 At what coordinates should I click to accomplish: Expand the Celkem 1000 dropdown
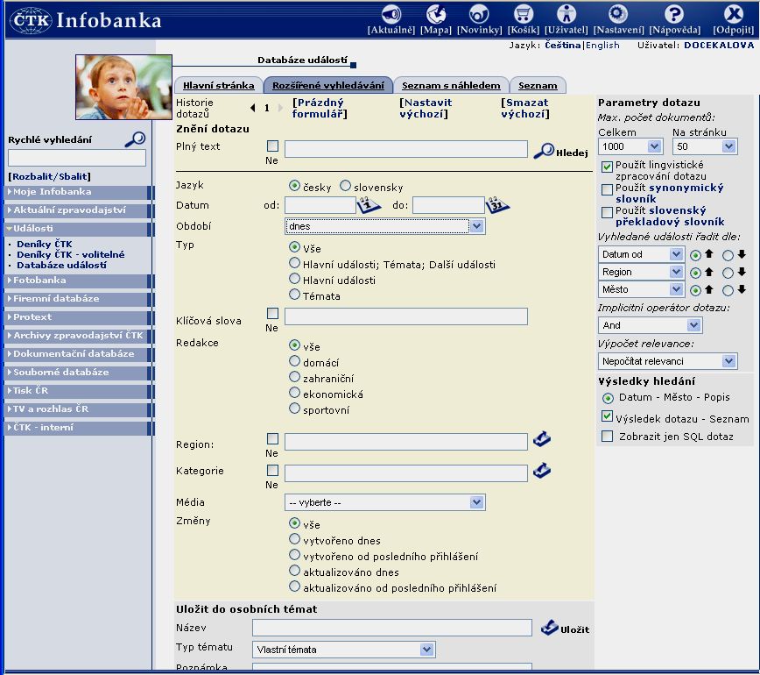630,146
